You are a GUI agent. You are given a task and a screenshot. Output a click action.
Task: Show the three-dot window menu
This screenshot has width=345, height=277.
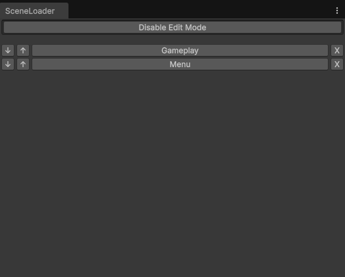click(x=337, y=11)
